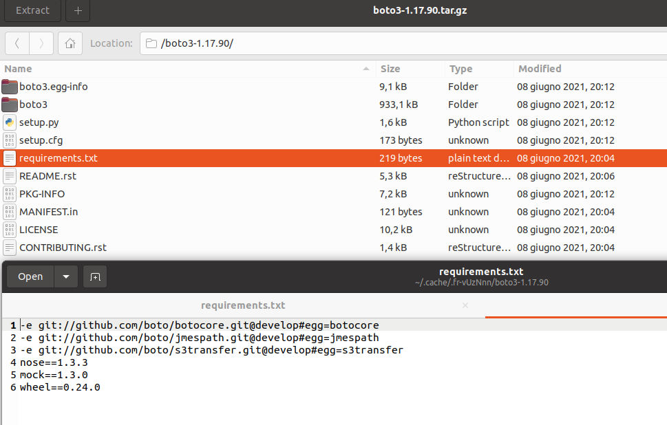
Task: Close the requirements.txt editor tab
Action: (465, 305)
